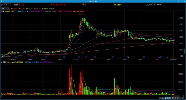Viewport: 186px width, 100px height.
Task: Click the monthly marker near 05/02
Action: [46, 57]
